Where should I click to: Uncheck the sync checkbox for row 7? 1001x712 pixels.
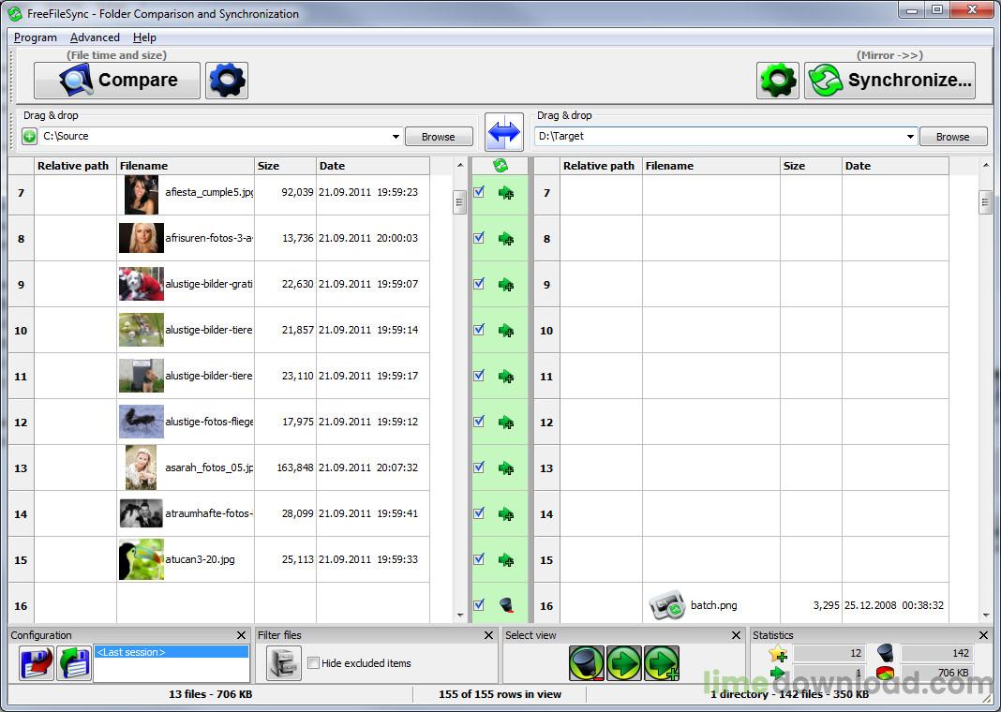click(x=479, y=192)
